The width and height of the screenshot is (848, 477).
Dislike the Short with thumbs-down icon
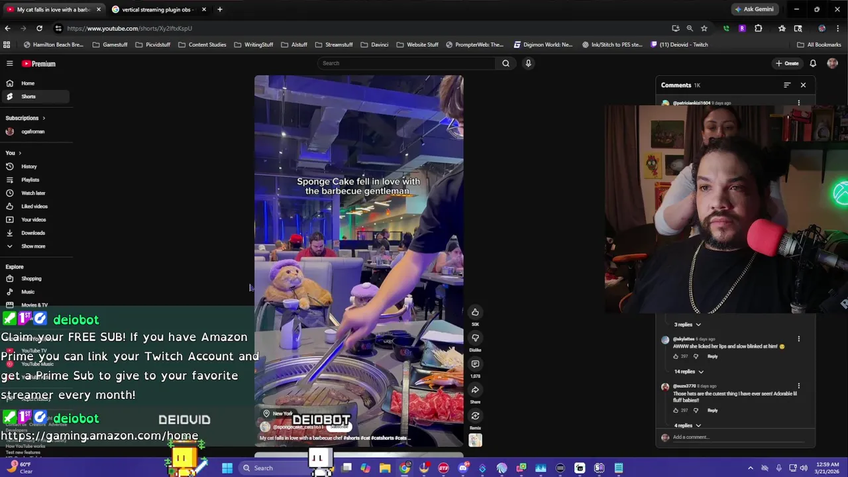pos(475,338)
